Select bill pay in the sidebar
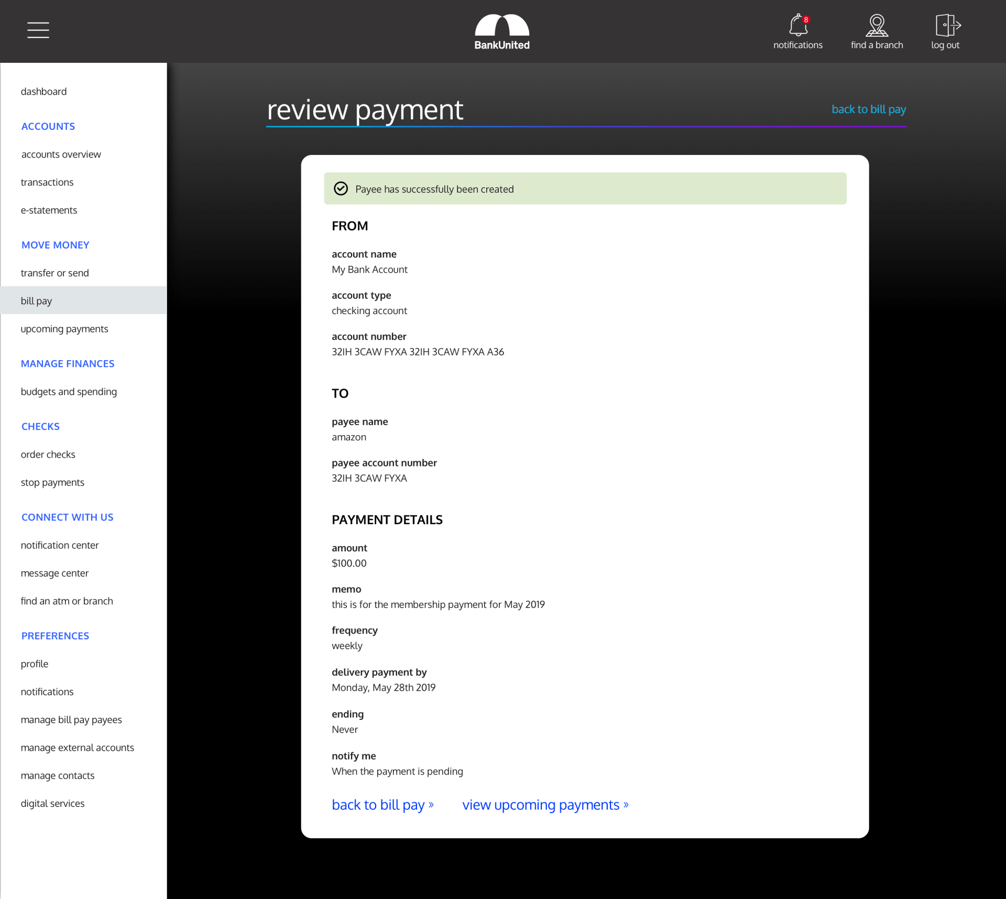 pyautogui.click(x=37, y=301)
